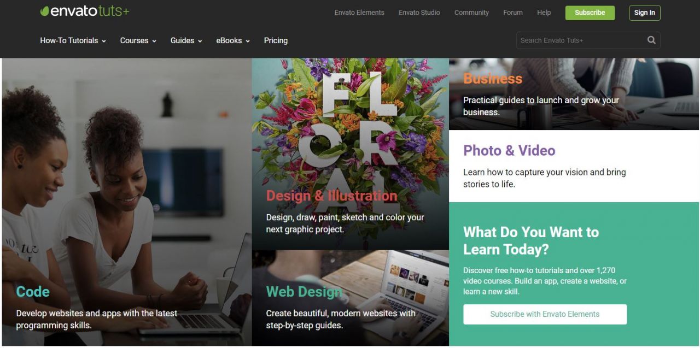Open the Courses dropdown menu

click(138, 40)
